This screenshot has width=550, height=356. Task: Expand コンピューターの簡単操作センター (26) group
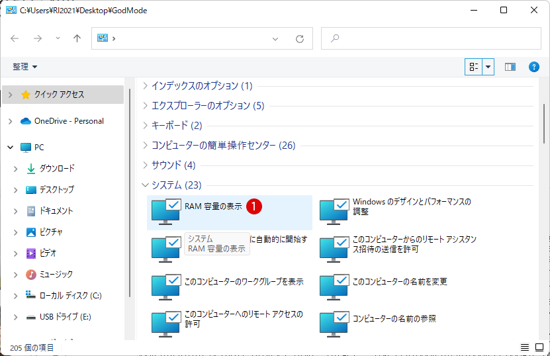tap(145, 145)
